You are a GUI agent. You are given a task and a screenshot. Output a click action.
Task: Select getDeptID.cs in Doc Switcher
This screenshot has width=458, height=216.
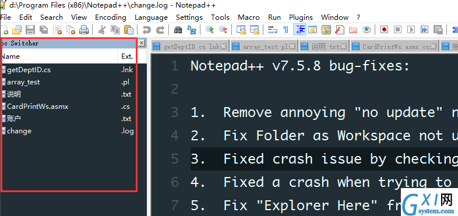(x=29, y=70)
